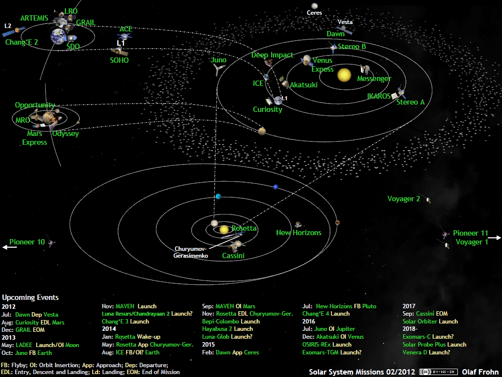The height and width of the screenshot is (377, 502).
Task: Click the left arrow beside Pioneer 10
Action: pyautogui.click(x=10, y=247)
